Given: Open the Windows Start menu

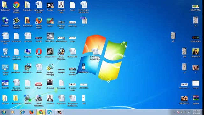Looking at the screenshot, I should click(x=4, y=112).
